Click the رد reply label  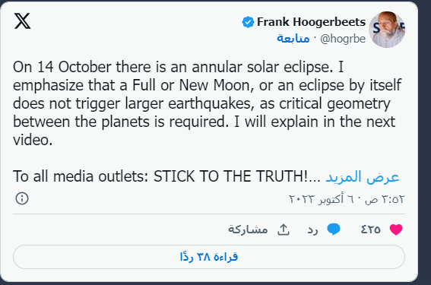[x=313, y=230]
